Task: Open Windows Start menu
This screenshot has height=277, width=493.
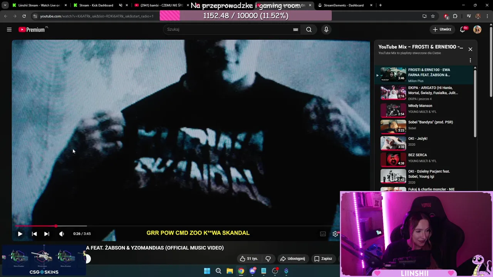Action: pyautogui.click(x=207, y=271)
